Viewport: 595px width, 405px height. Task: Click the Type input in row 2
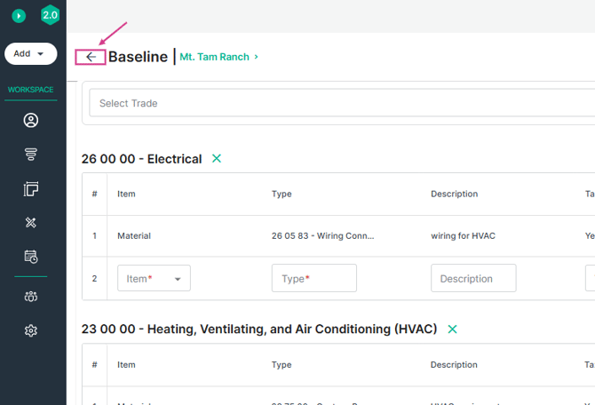pyautogui.click(x=313, y=278)
